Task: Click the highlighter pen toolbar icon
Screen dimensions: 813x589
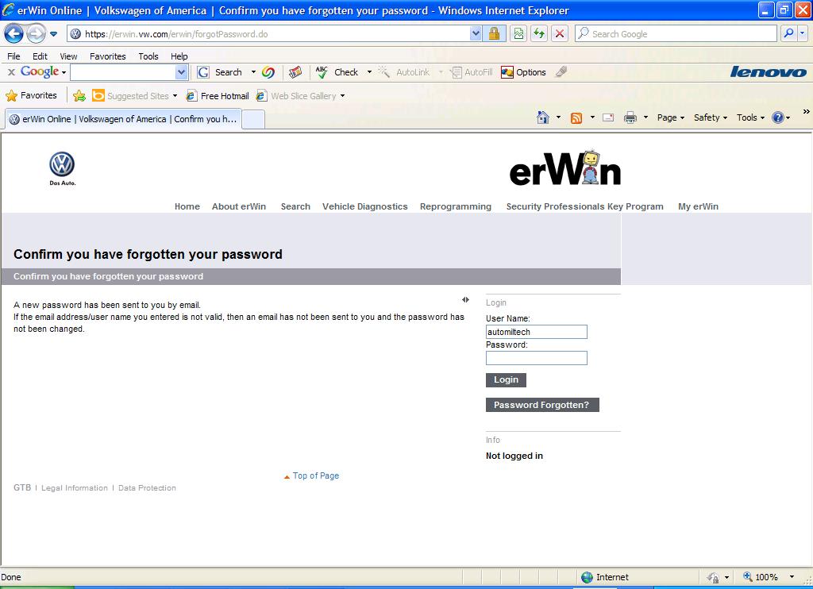Action: click(x=561, y=72)
